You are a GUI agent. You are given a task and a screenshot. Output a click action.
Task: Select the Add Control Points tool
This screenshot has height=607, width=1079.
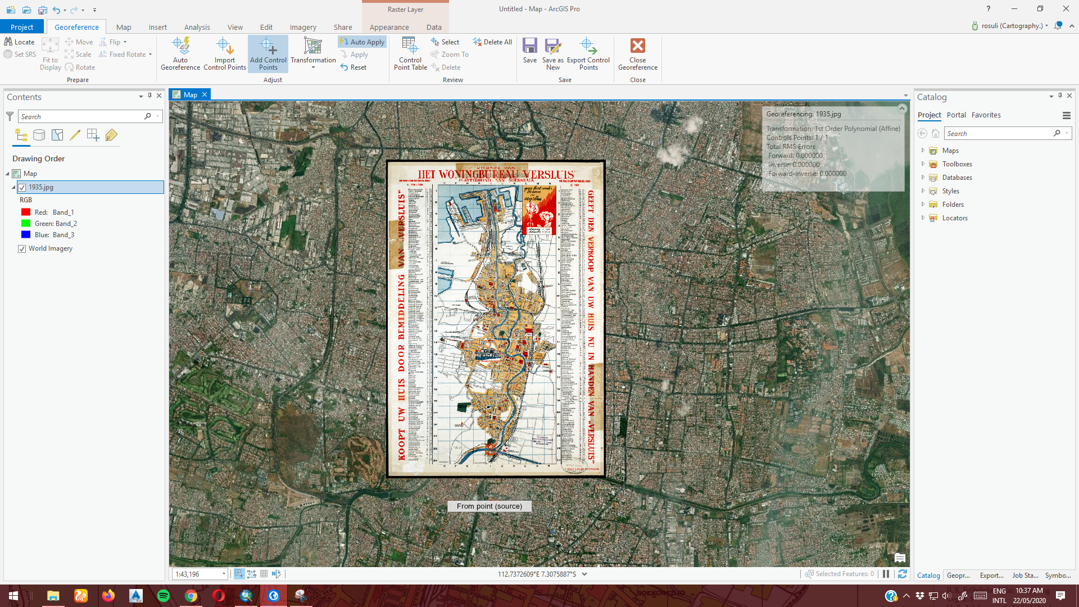point(268,53)
